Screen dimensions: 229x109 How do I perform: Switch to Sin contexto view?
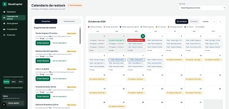click(182, 22)
